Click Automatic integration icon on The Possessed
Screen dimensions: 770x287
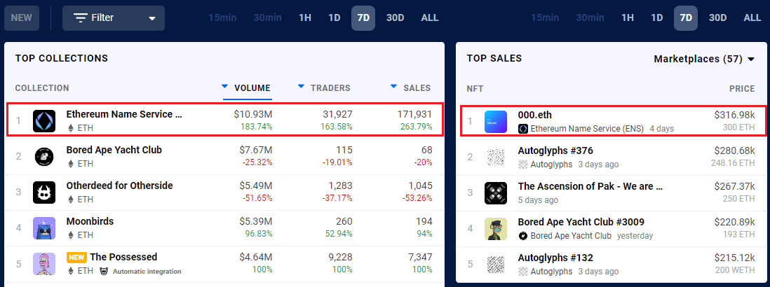tap(104, 272)
